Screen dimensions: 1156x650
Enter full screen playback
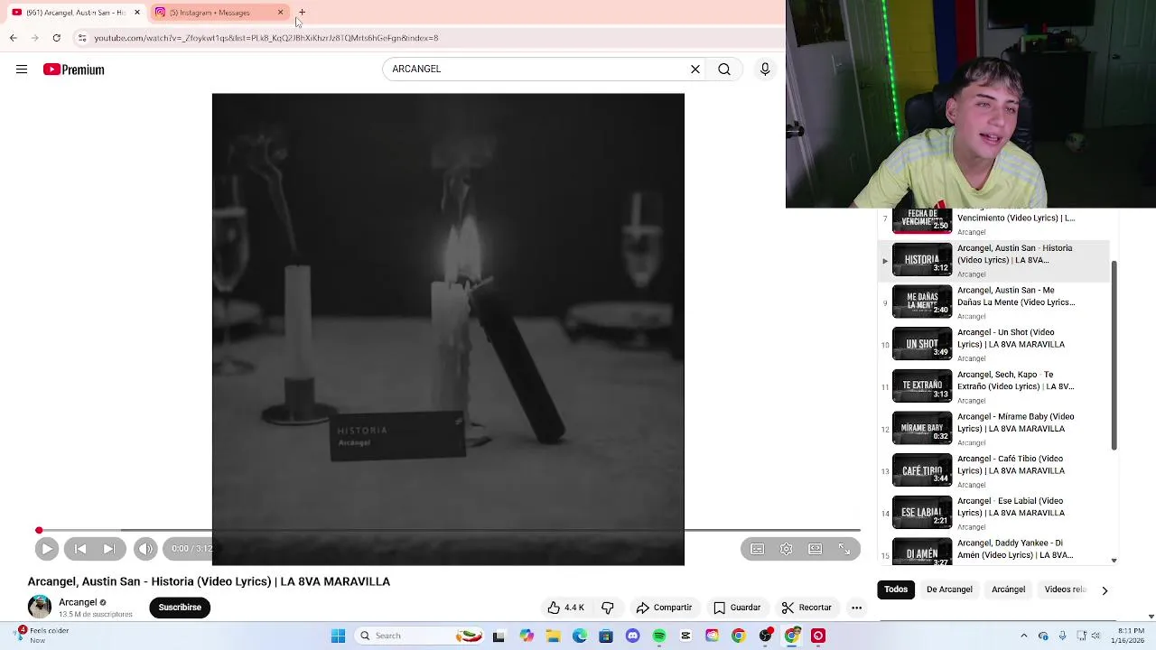pos(844,549)
